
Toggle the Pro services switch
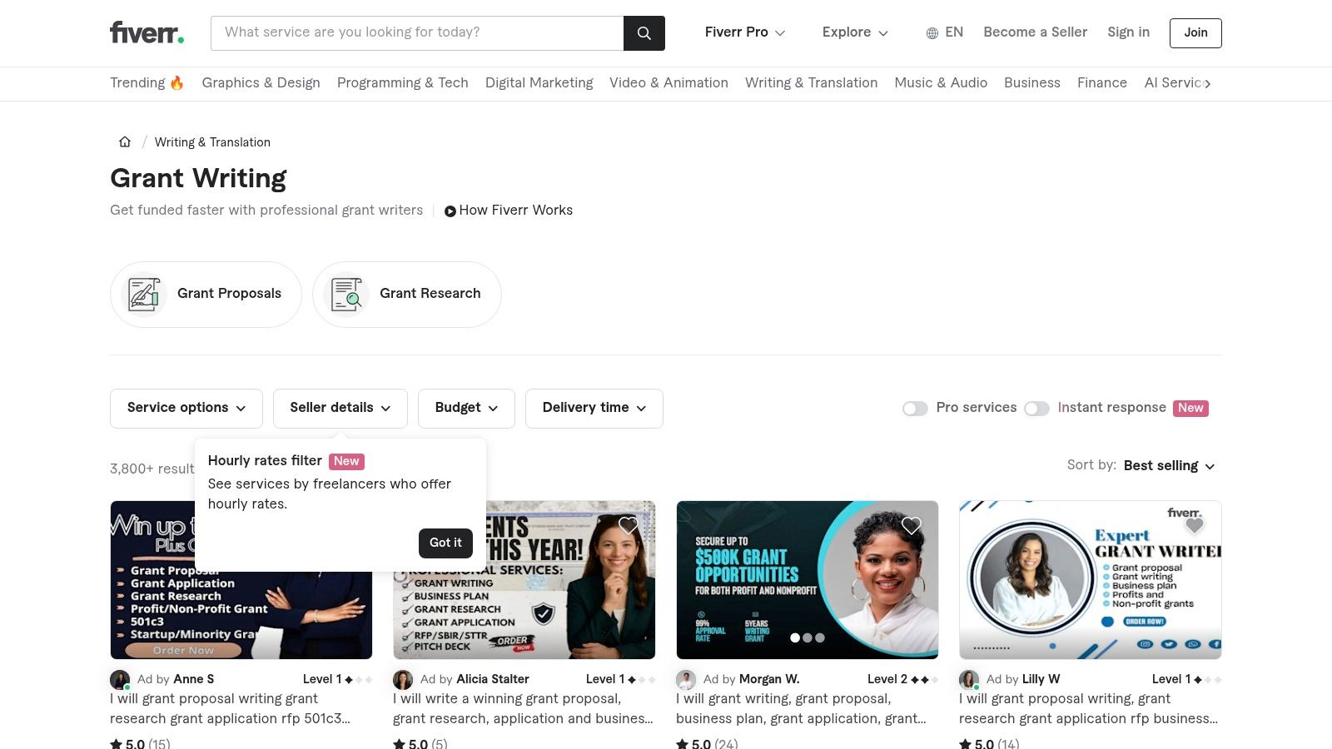click(915, 409)
